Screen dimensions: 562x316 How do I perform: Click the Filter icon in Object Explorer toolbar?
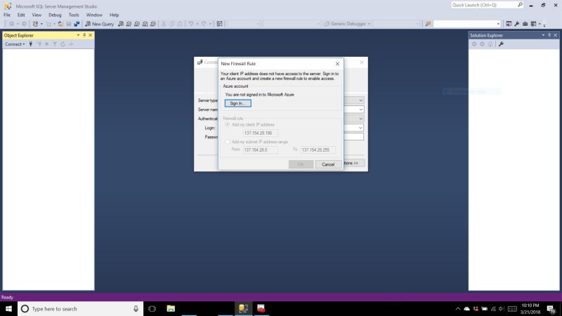point(55,44)
